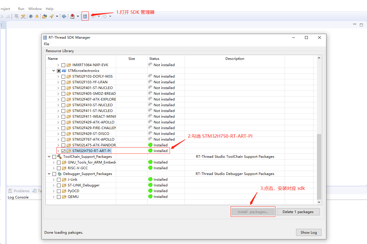The width and height of the screenshot is (367, 244).
Task: Click the blue book icon in the toolbar
Action: click(x=64, y=16)
